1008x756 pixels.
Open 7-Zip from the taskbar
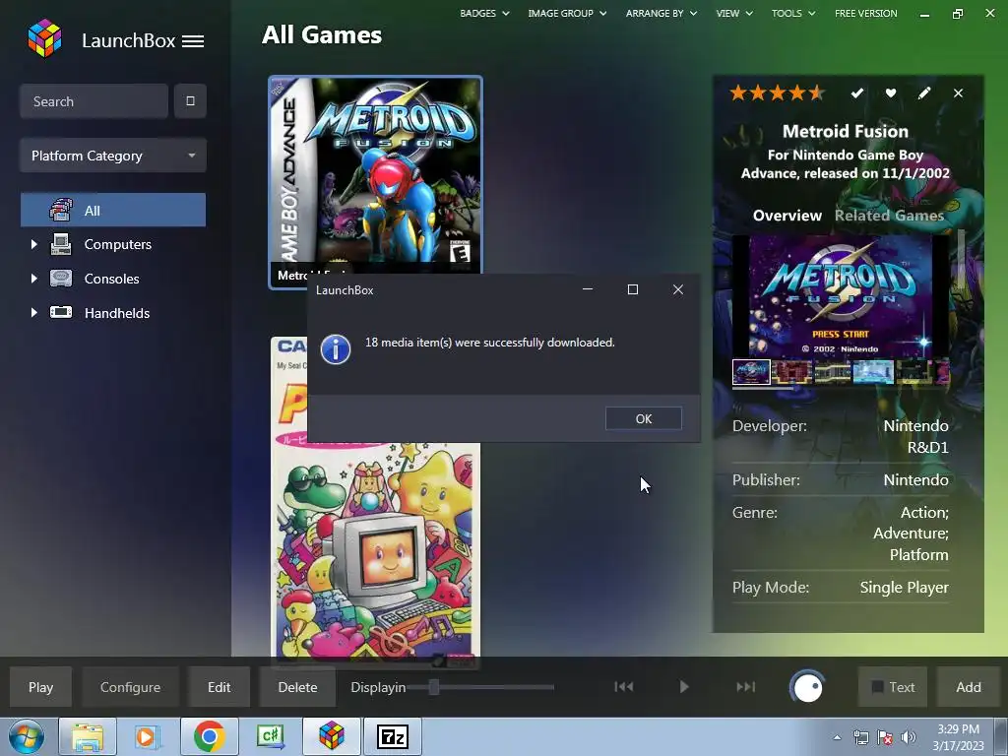point(393,736)
